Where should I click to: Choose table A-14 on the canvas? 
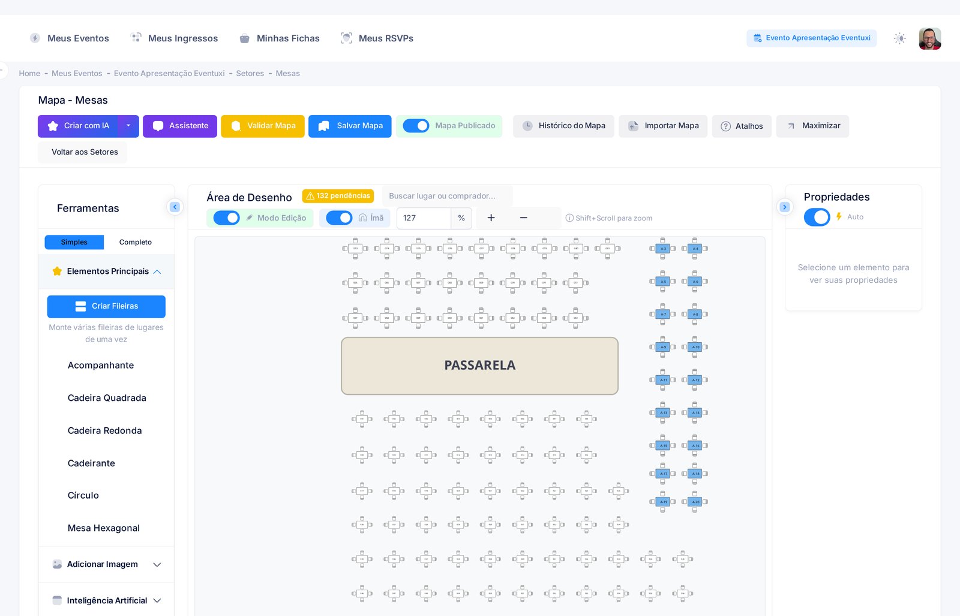(695, 413)
